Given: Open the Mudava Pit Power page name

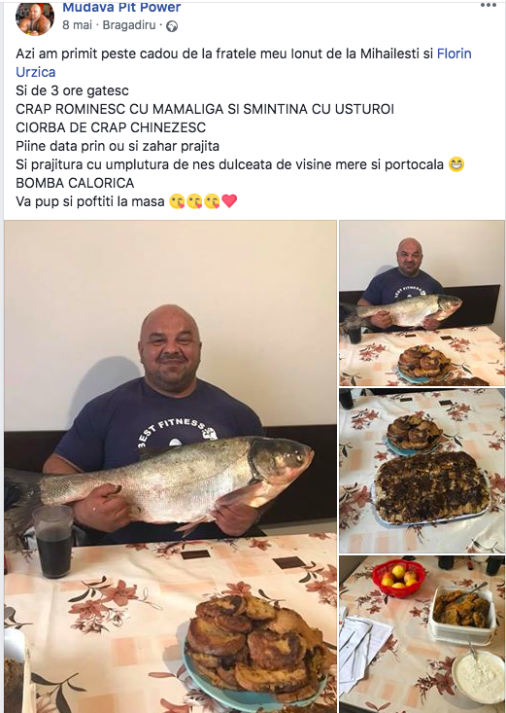Looking at the screenshot, I should tap(121, 7).
